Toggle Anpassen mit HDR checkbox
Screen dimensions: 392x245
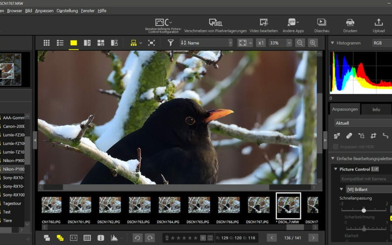coord(336,147)
